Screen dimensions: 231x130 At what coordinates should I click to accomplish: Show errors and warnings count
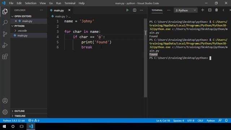[34, 121]
